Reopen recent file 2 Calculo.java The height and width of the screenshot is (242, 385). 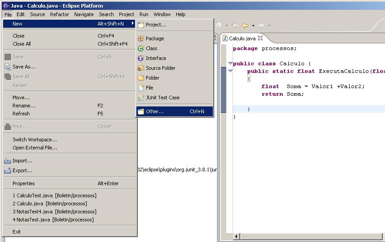click(x=70, y=204)
